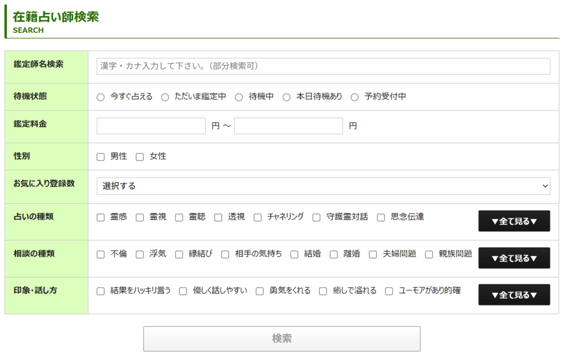Choose the 待機中 radio button
The height and width of the screenshot is (356, 563).
[x=239, y=97]
